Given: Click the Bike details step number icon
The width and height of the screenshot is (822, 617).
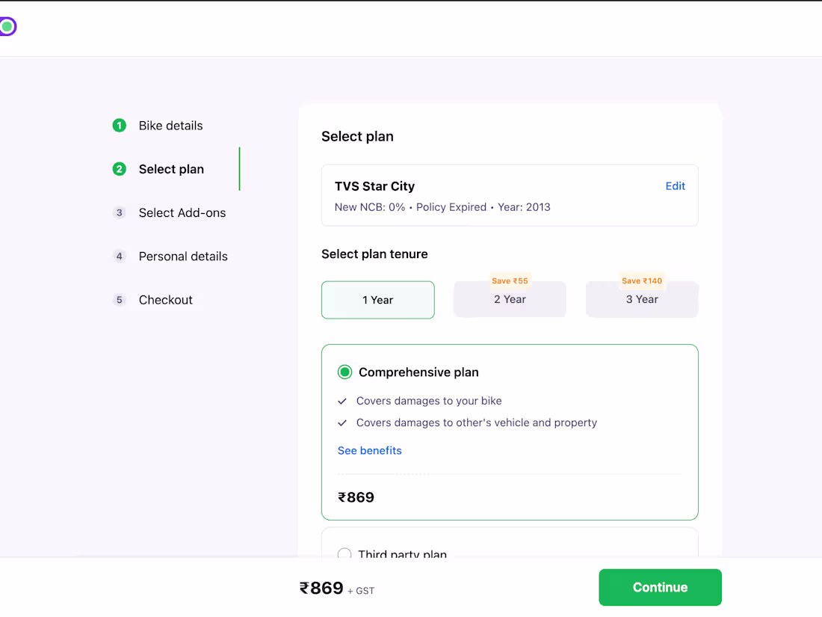Looking at the screenshot, I should [119, 126].
